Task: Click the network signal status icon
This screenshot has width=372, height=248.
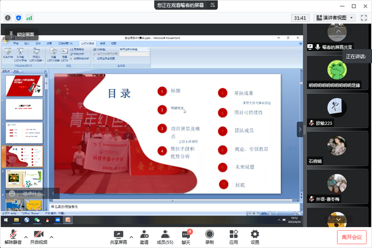Action: [29, 17]
